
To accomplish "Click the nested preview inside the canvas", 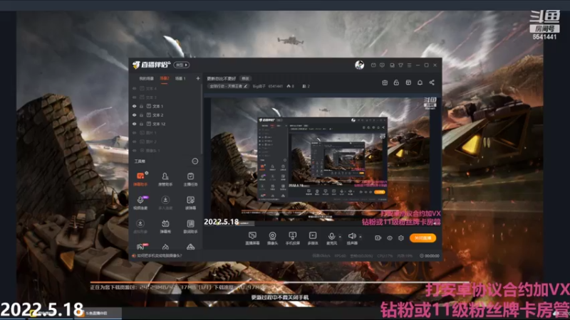I will 323,159.
